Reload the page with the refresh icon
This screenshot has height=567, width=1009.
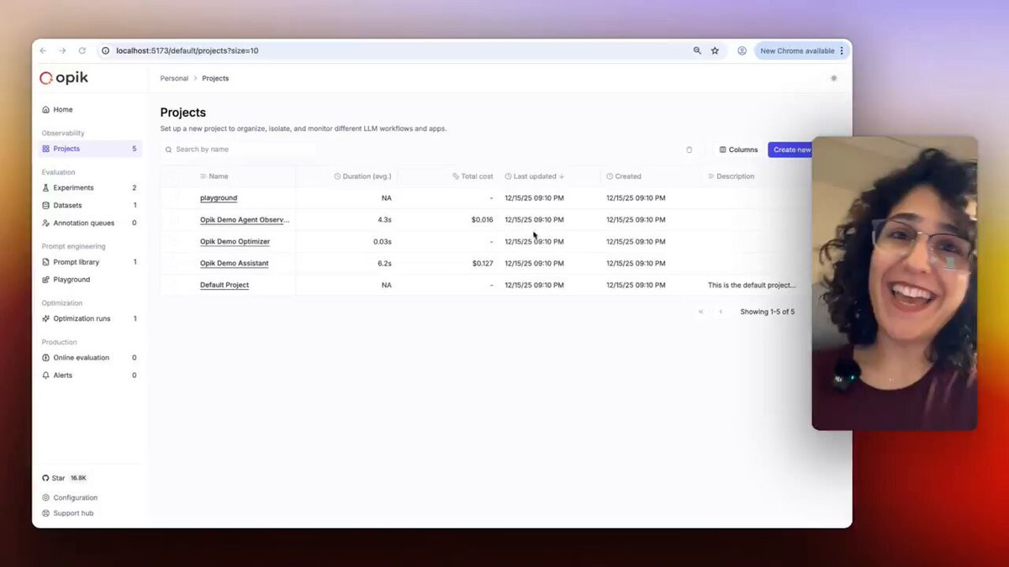(82, 50)
